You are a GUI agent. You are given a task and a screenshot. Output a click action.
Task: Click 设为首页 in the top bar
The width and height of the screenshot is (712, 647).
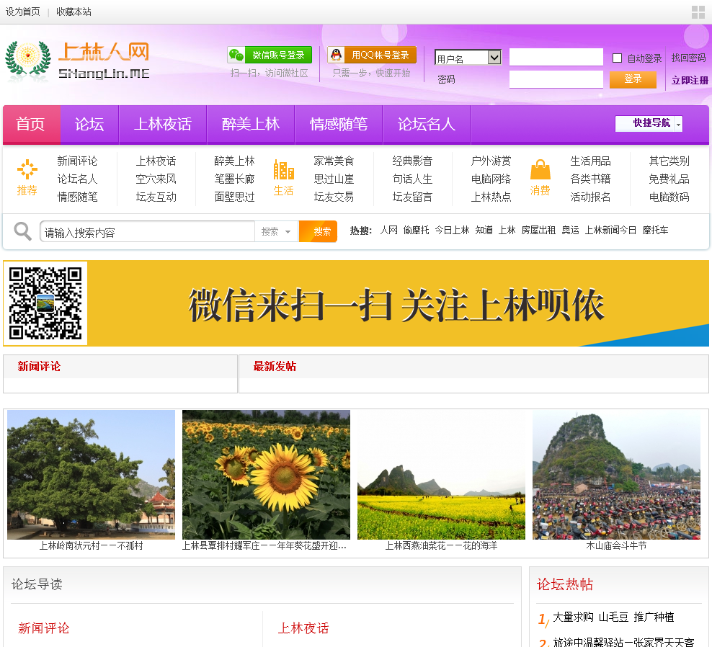point(23,12)
